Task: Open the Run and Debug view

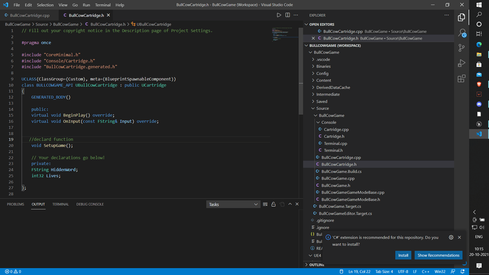Action: coord(462,63)
